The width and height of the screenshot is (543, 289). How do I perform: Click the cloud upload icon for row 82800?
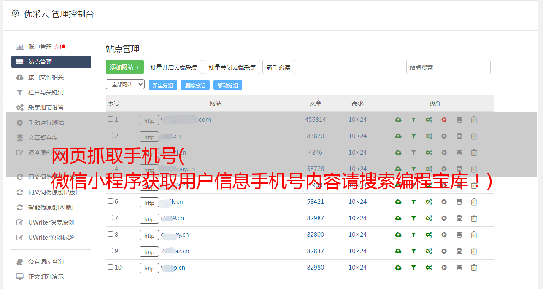coord(398,235)
